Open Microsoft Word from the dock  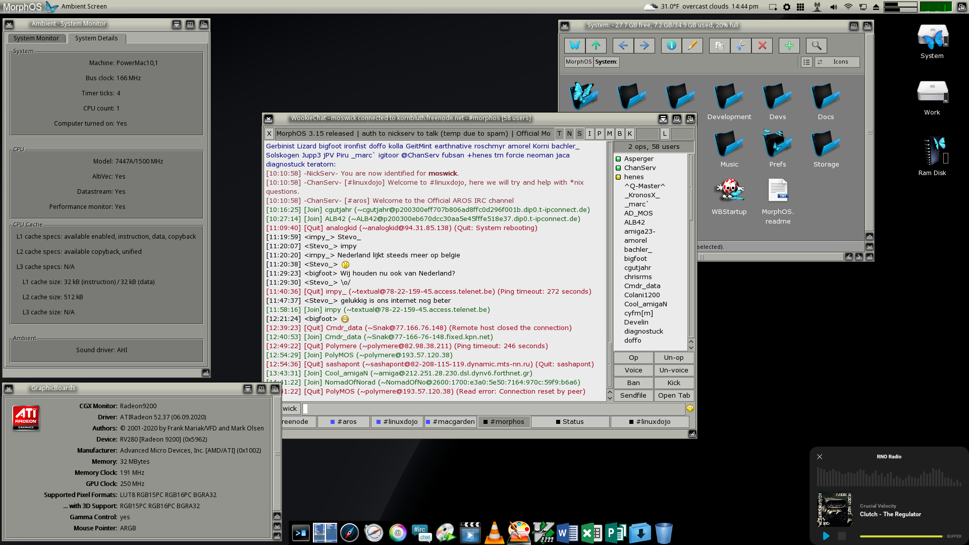[567, 533]
